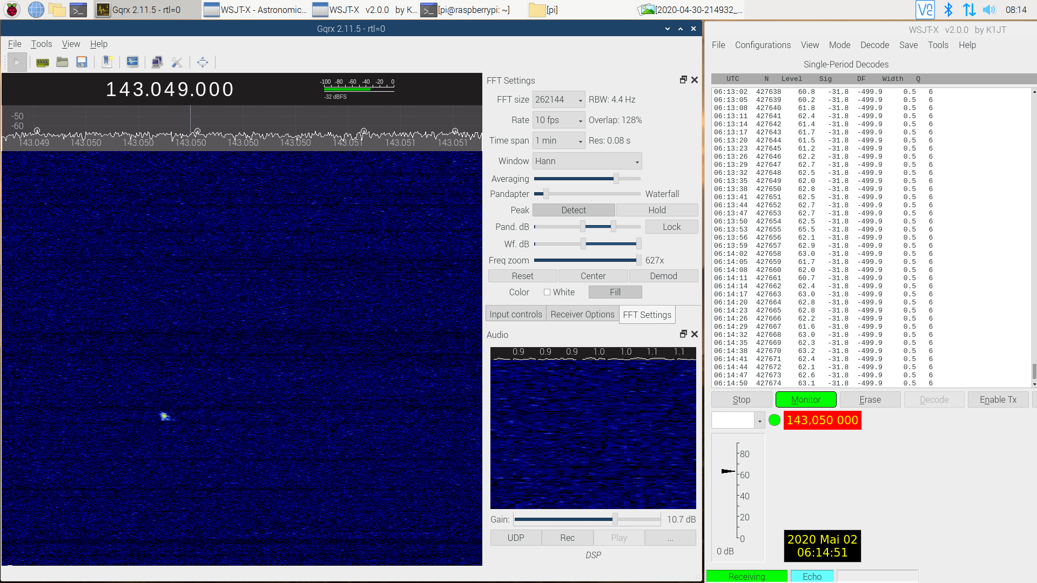Screen dimensions: 1037x583
Task: Click the decodes list vertical scrollbar
Action: (1034, 236)
